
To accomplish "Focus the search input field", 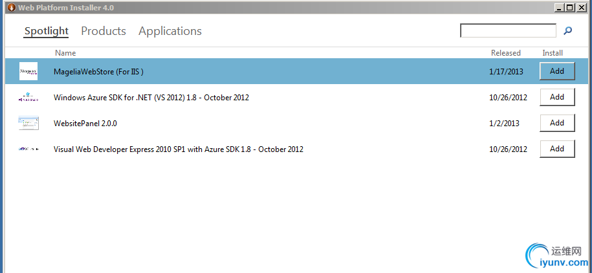I will (x=508, y=30).
